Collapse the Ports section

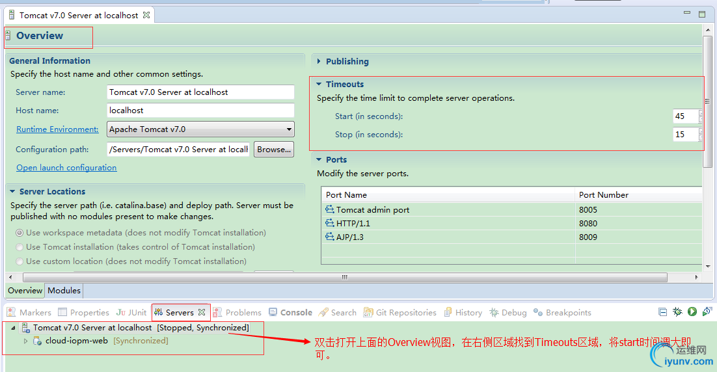319,159
